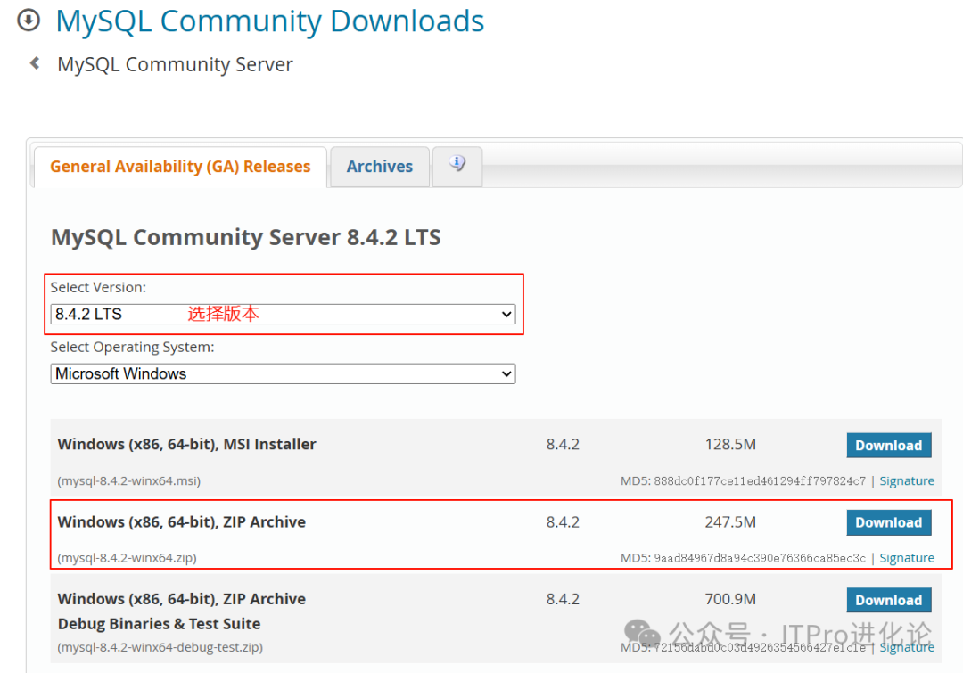The height and width of the screenshot is (673, 963).
Task: Select General Availability (GA) Releases tab
Action: tap(180, 167)
